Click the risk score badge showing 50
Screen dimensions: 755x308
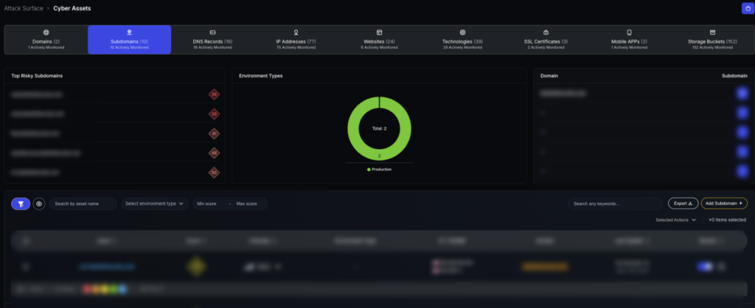click(214, 172)
